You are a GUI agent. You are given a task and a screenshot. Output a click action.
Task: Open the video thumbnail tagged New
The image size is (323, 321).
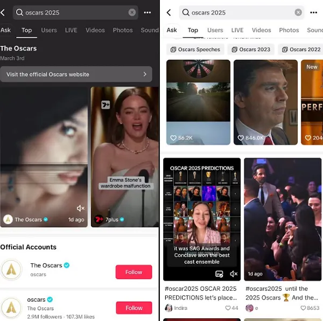(x=312, y=102)
